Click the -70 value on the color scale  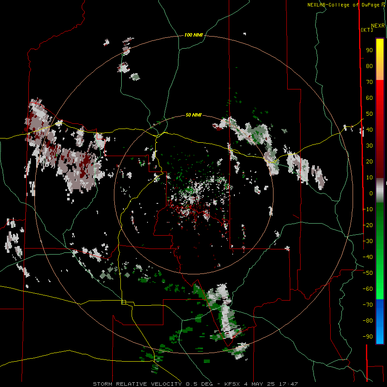(x=368, y=304)
